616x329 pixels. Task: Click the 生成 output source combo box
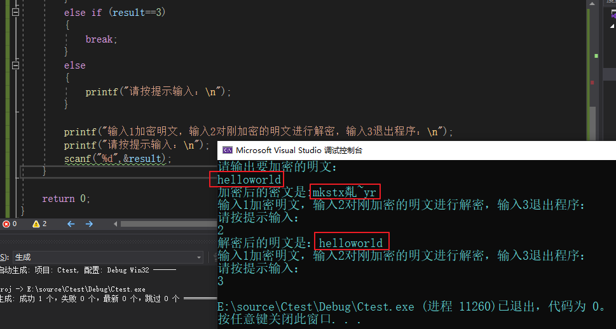[x=108, y=257]
